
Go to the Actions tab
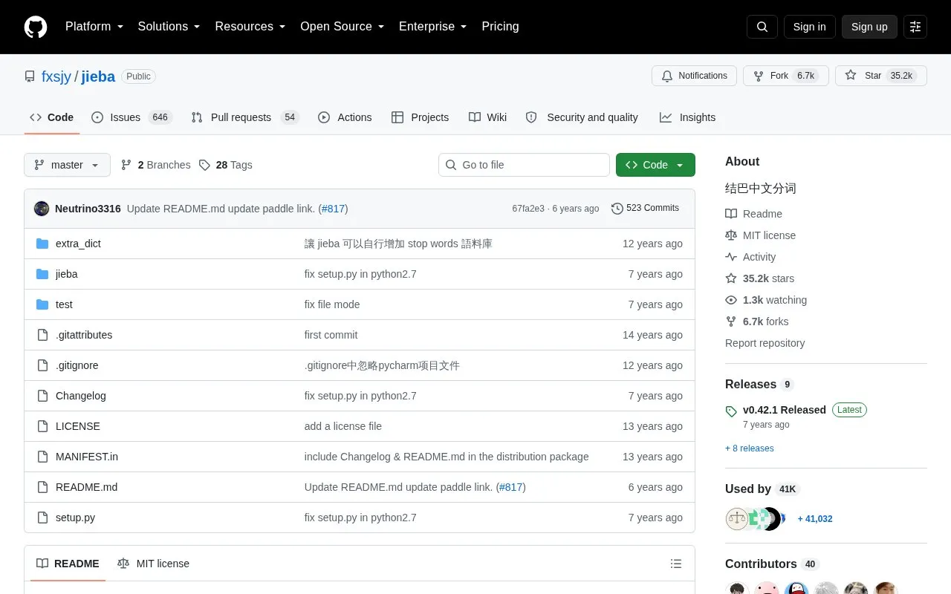pos(345,117)
